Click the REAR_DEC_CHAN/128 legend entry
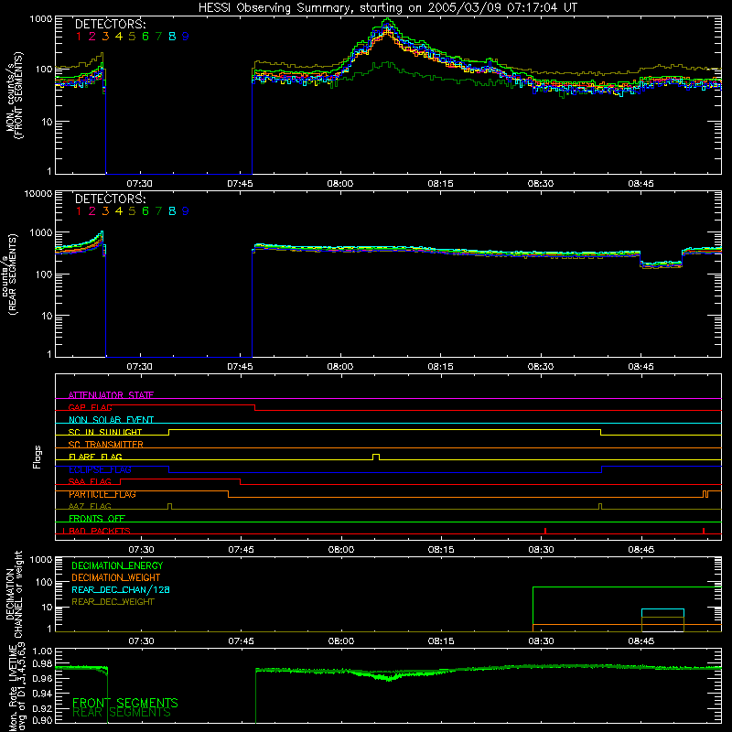The height and width of the screenshot is (732, 732). 121,589
